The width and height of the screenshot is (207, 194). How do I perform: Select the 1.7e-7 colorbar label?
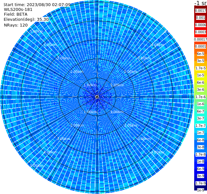coord(201,126)
